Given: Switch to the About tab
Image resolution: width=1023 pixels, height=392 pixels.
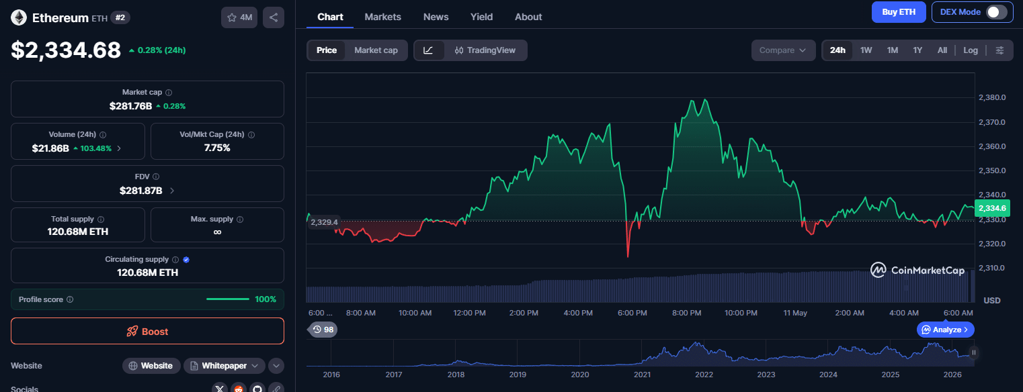Looking at the screenshot, I should (528, 17).
